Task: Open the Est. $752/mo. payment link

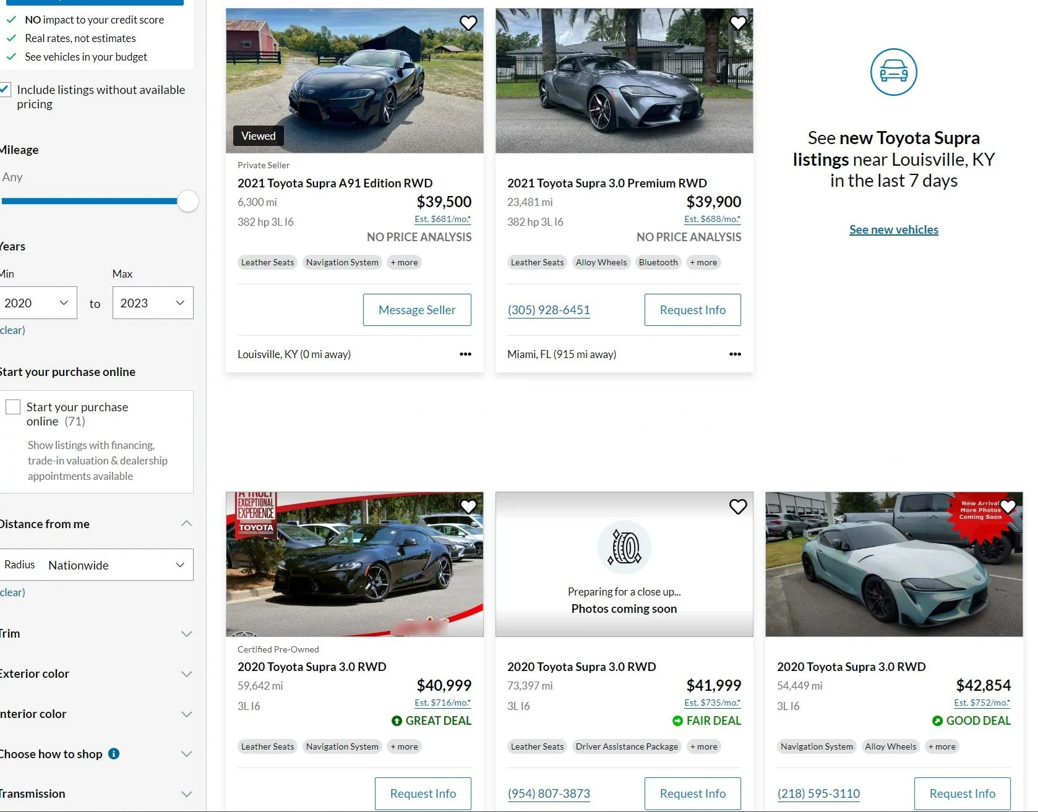Action: pyautogui.click(x=982, y=703)
